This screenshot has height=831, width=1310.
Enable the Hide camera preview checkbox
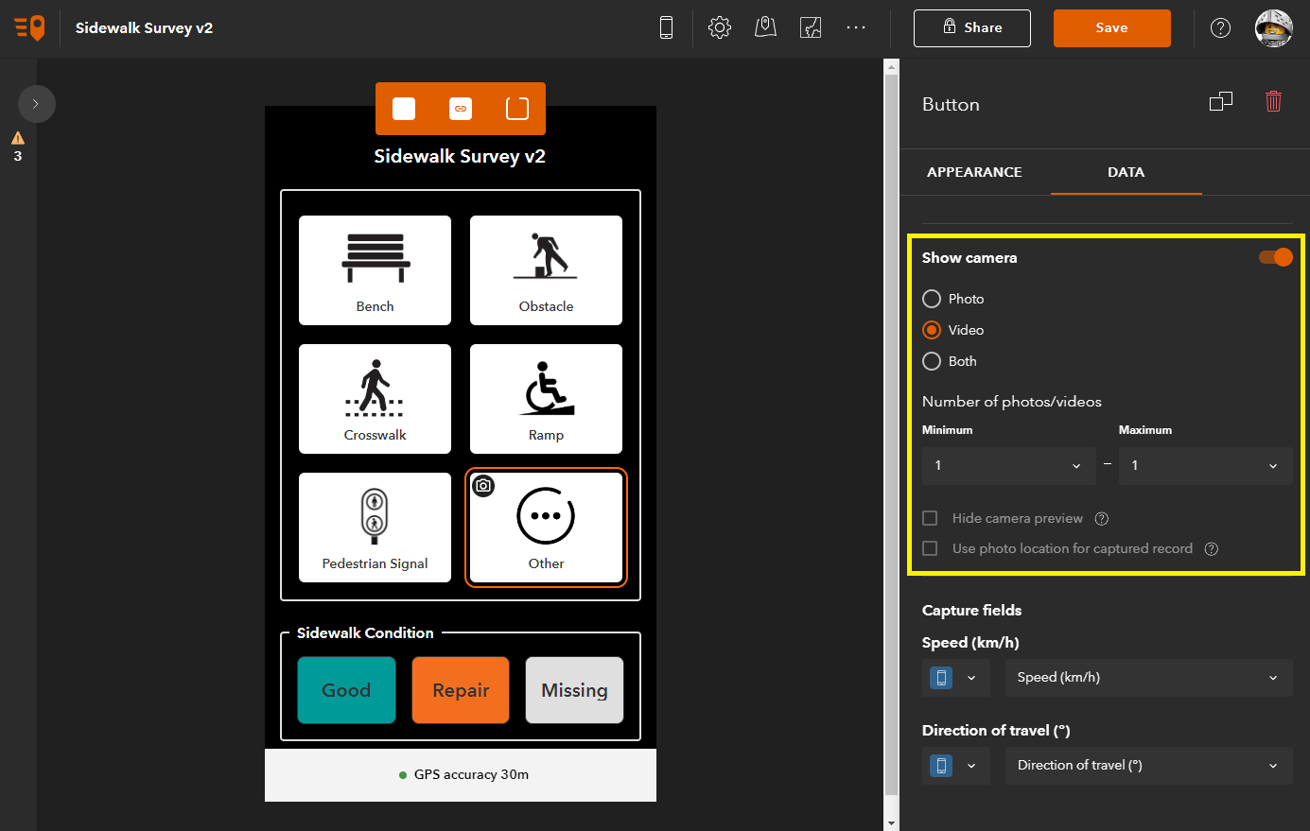coord(929,518)
